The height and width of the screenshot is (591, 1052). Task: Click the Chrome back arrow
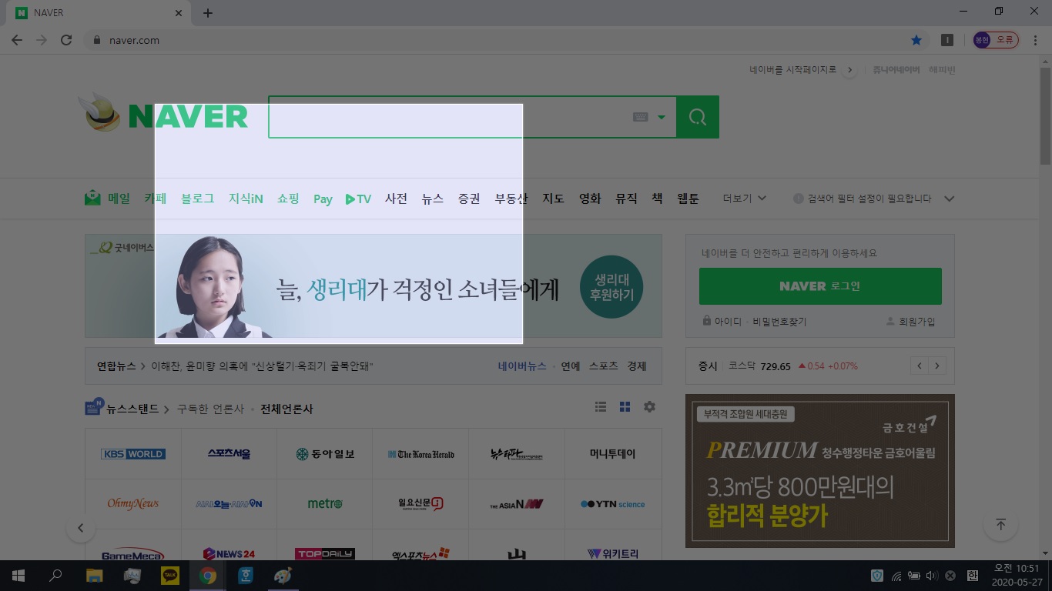click(17, 40)
